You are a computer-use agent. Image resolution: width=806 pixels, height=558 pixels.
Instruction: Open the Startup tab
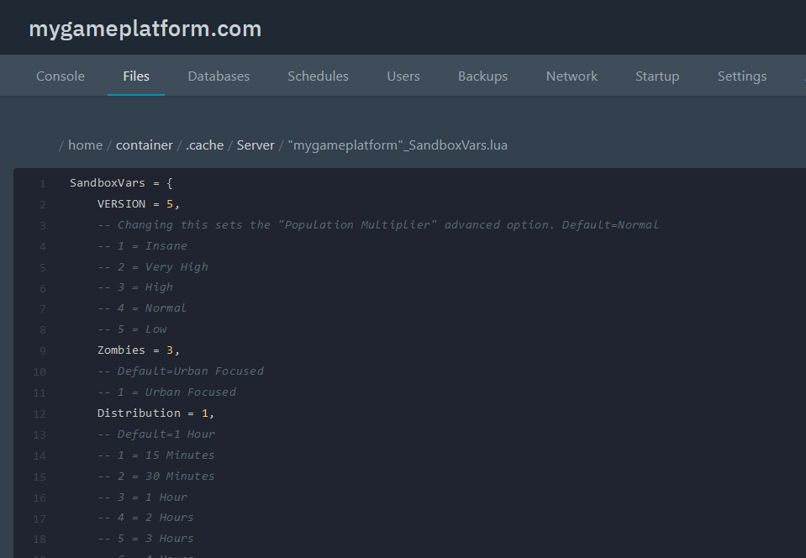point(657,76)
